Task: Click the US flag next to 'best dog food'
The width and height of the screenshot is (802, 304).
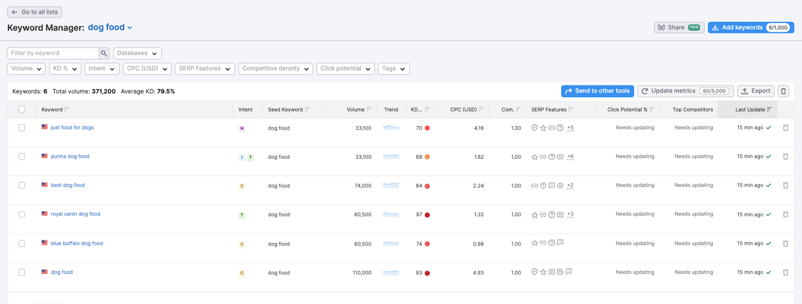Action: click(x=45, y=185)
